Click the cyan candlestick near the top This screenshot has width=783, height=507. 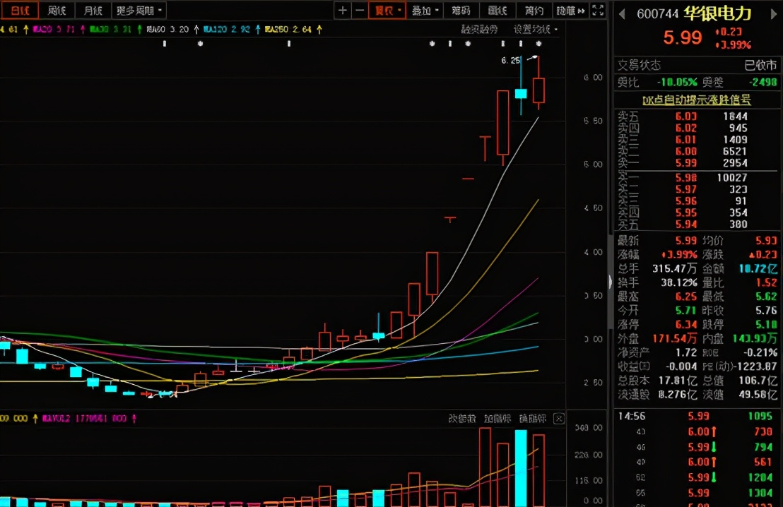[521, 93]
